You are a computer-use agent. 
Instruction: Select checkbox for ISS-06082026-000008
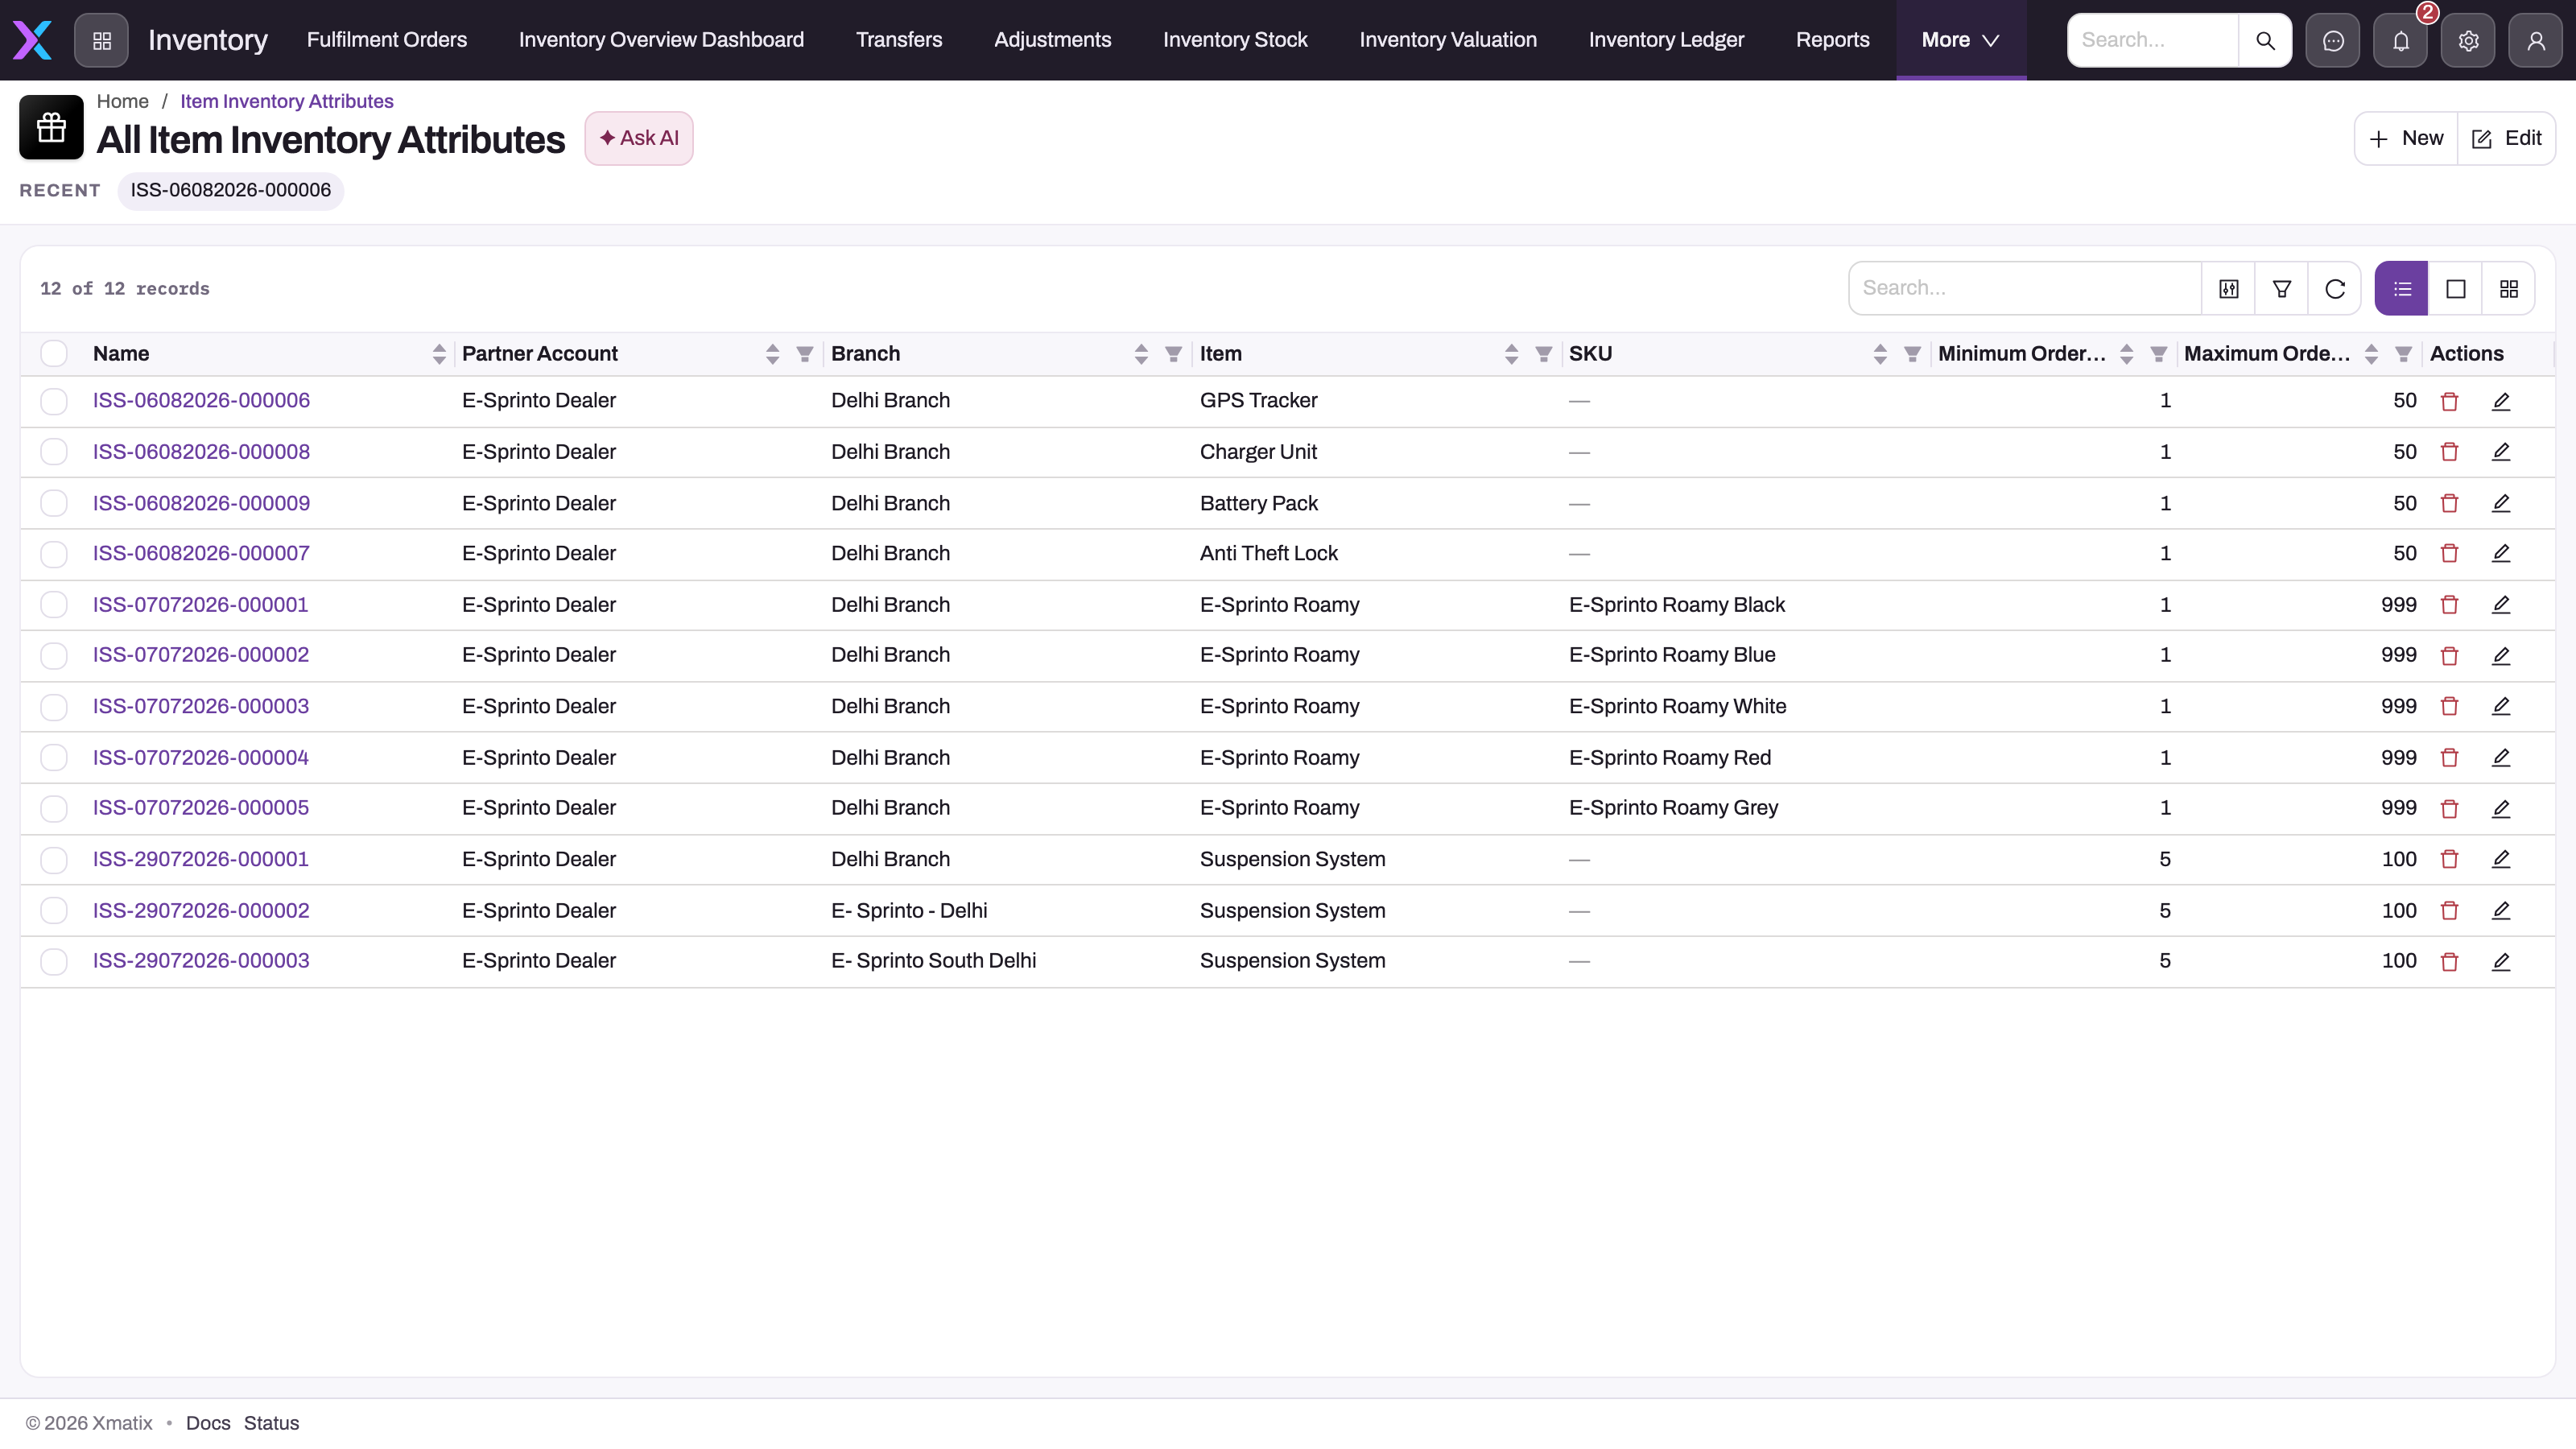[54, 452]
